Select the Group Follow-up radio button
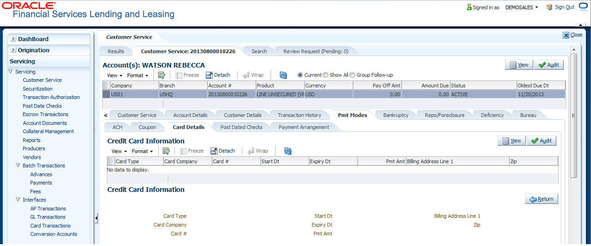 pos(352,75)
